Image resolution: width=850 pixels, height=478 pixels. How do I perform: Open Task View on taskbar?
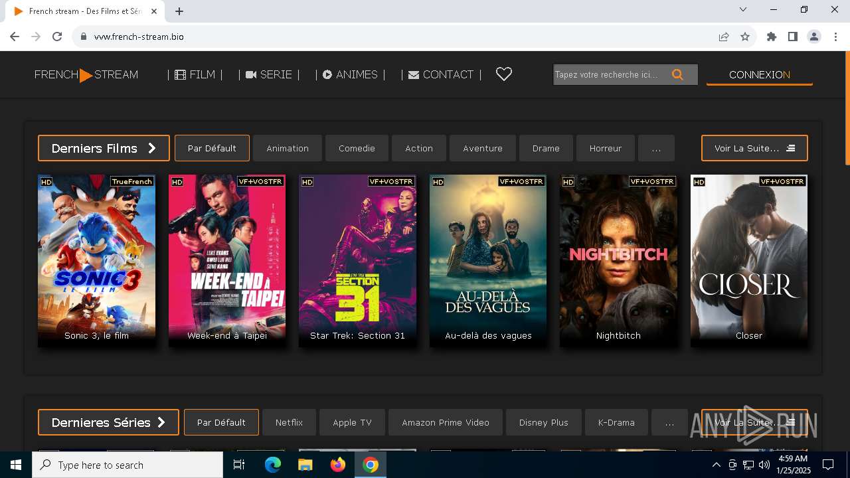239,465
